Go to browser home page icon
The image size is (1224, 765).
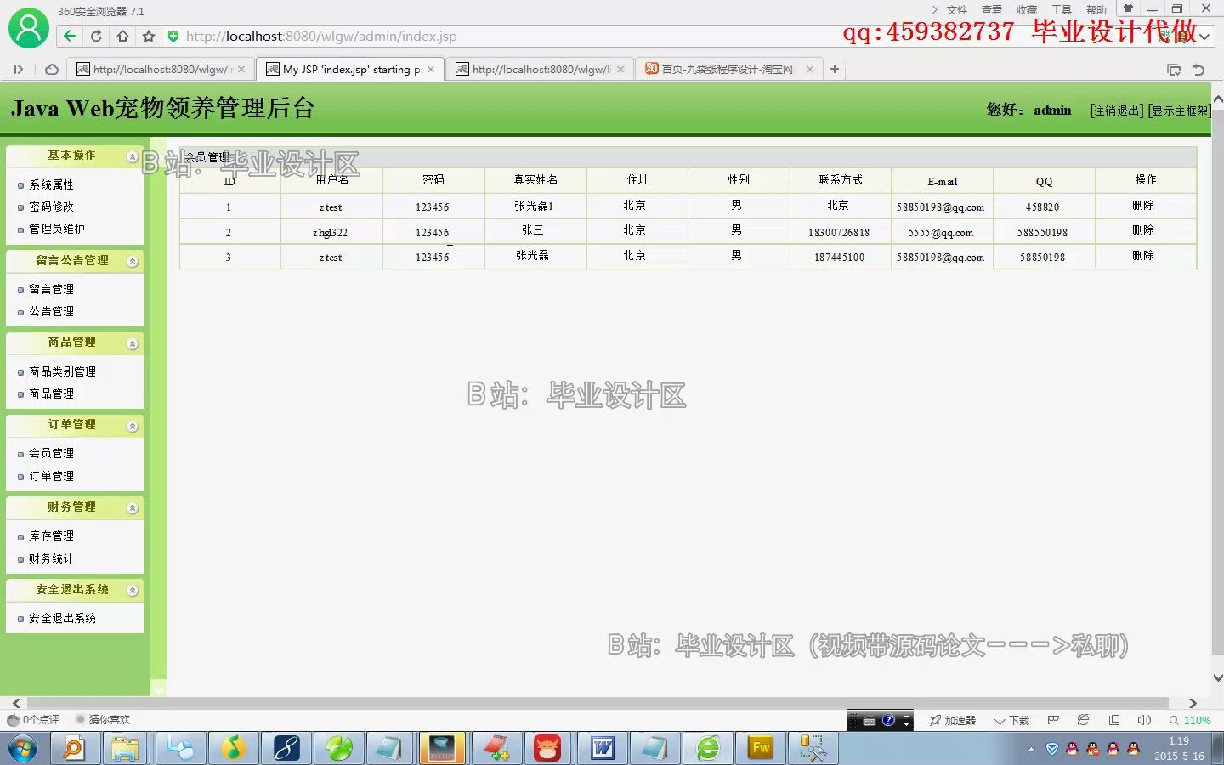click(122, 36)
